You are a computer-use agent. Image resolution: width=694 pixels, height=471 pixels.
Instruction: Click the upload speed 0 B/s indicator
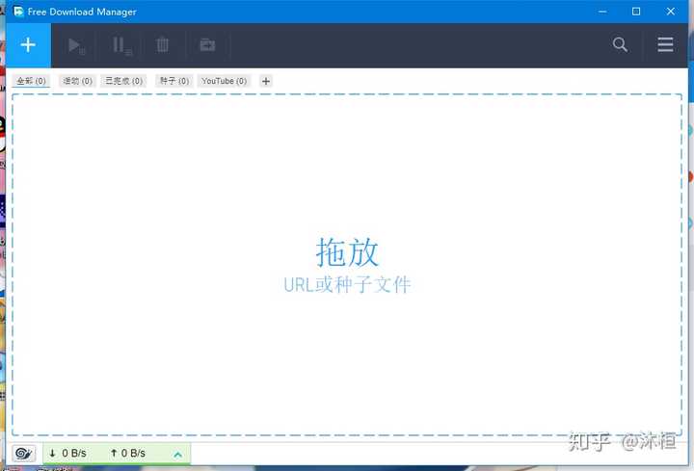tap(127, 454)
